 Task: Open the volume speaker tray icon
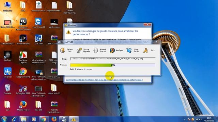(x=200, y=119)
